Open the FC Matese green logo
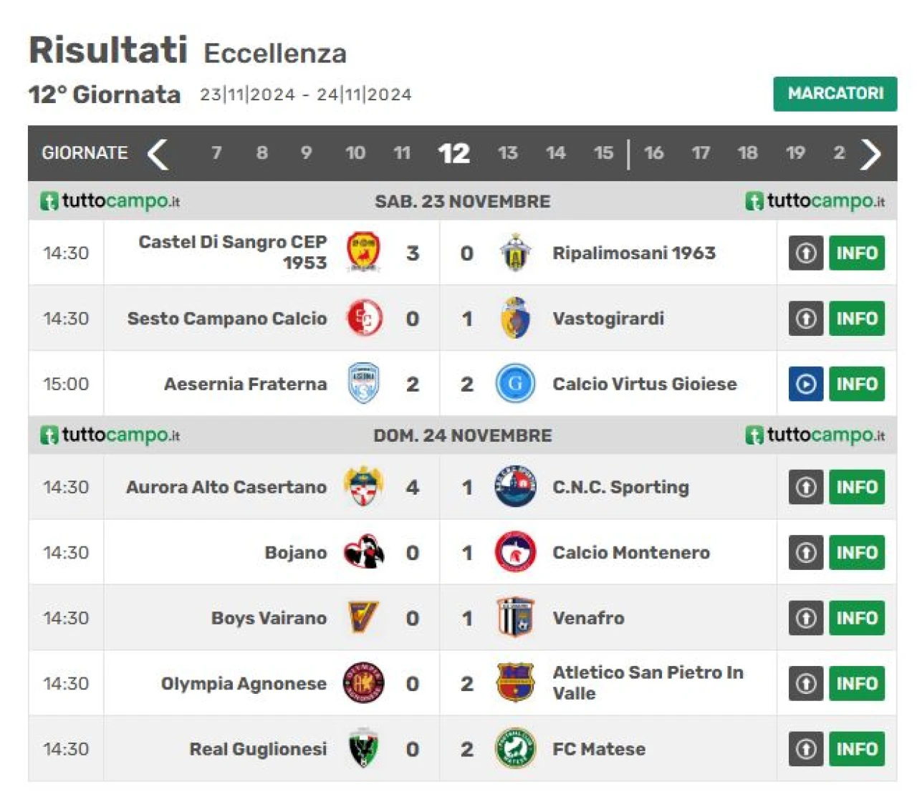 pyautogui.click(x=515, y=748)
